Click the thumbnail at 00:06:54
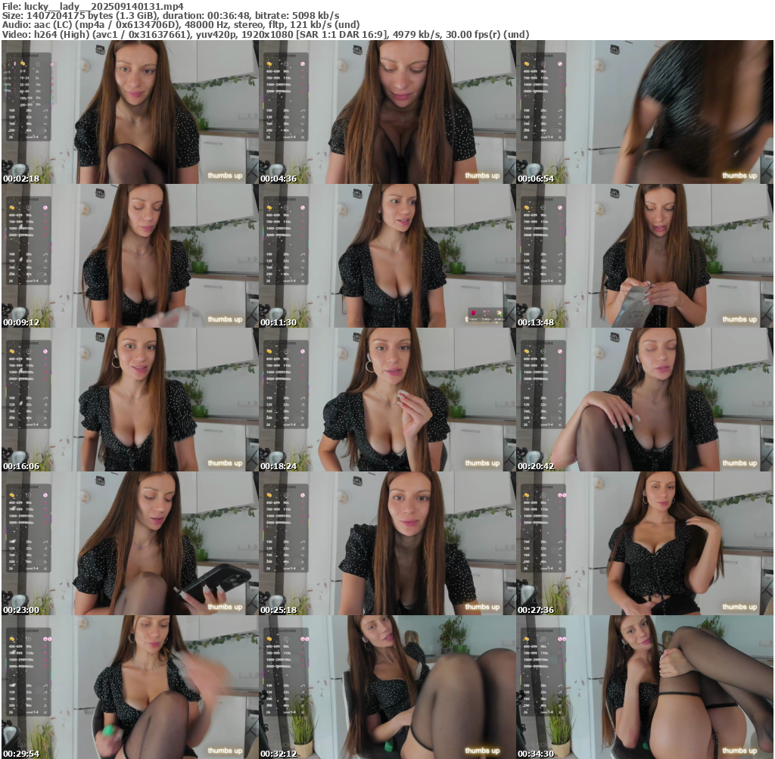The image size is (775, 759). [x=645, y=112]
